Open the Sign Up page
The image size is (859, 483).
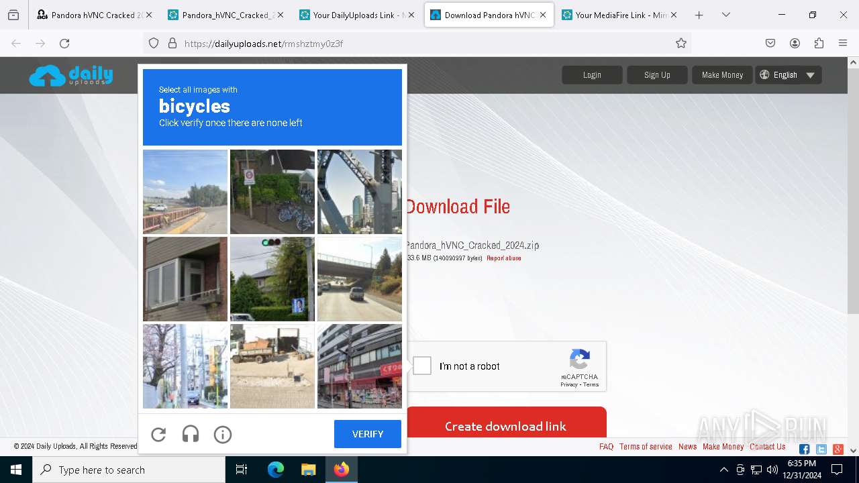(x=657, y=75)
